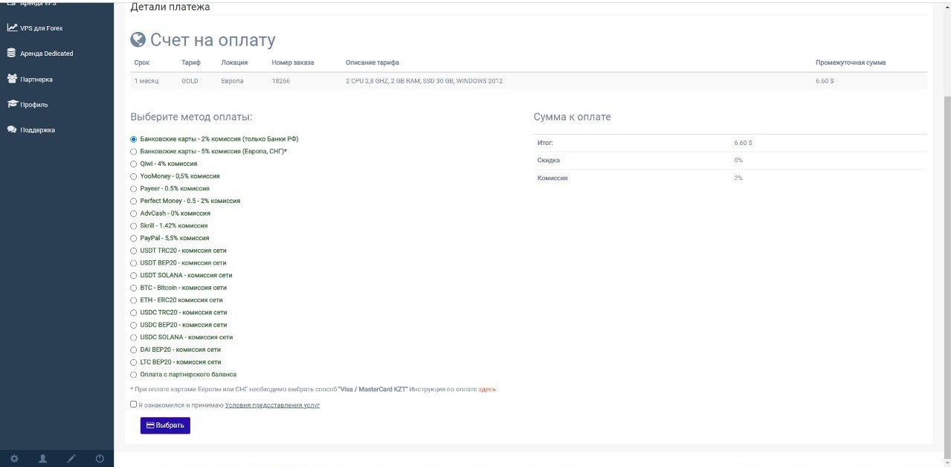Click the globe icon beside Счет на оплату
The image size is (951, 467).
[138, 39]
